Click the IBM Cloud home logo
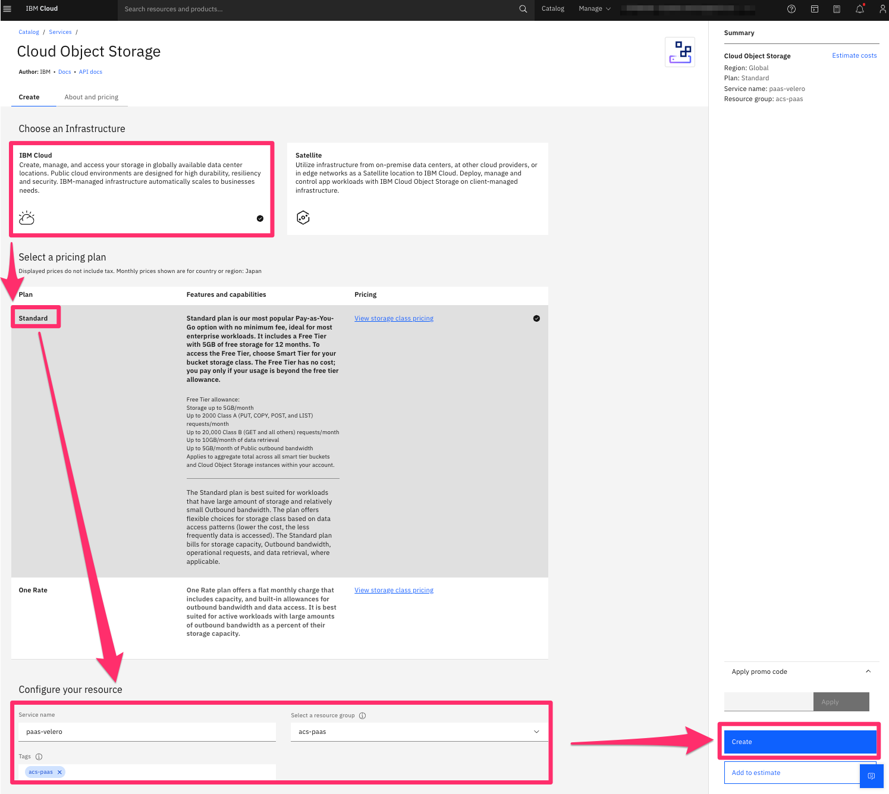This screenshot has width=889, height=794. [x=42, y=9]
